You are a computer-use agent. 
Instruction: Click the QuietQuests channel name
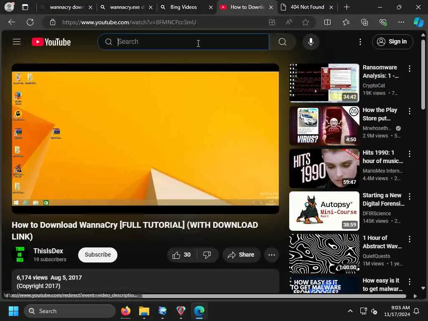377,256
